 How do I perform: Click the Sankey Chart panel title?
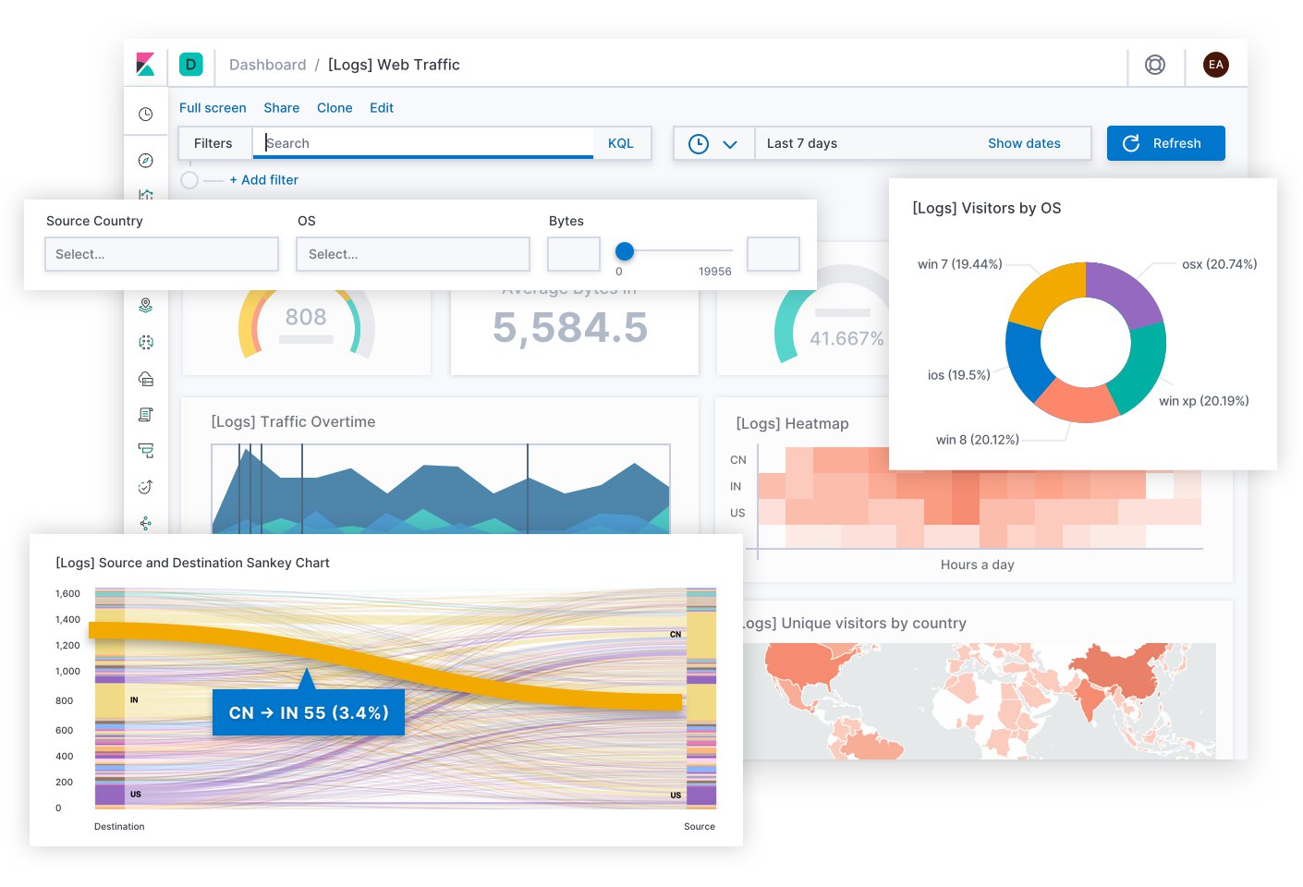tap(192, 563)
